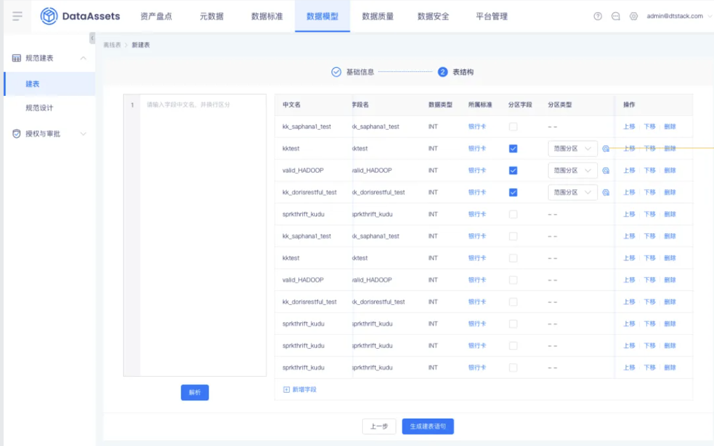Click the plus icon beside 新增字段
714x446 pixels.
(286, 389)
